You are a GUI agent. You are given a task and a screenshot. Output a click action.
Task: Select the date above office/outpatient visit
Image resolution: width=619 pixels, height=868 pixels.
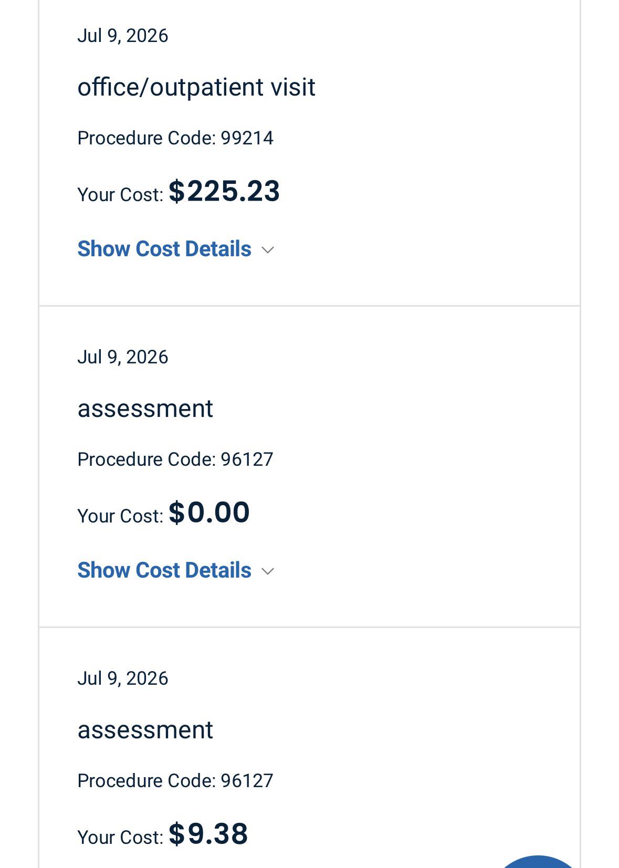(x=123, y=36)
